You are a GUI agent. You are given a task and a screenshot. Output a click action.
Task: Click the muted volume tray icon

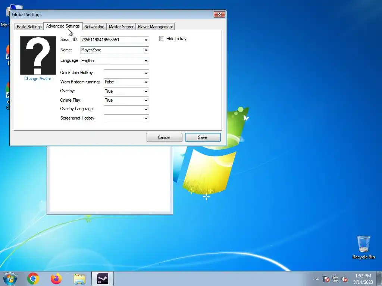pyautogui.click(x=344, y=279)
